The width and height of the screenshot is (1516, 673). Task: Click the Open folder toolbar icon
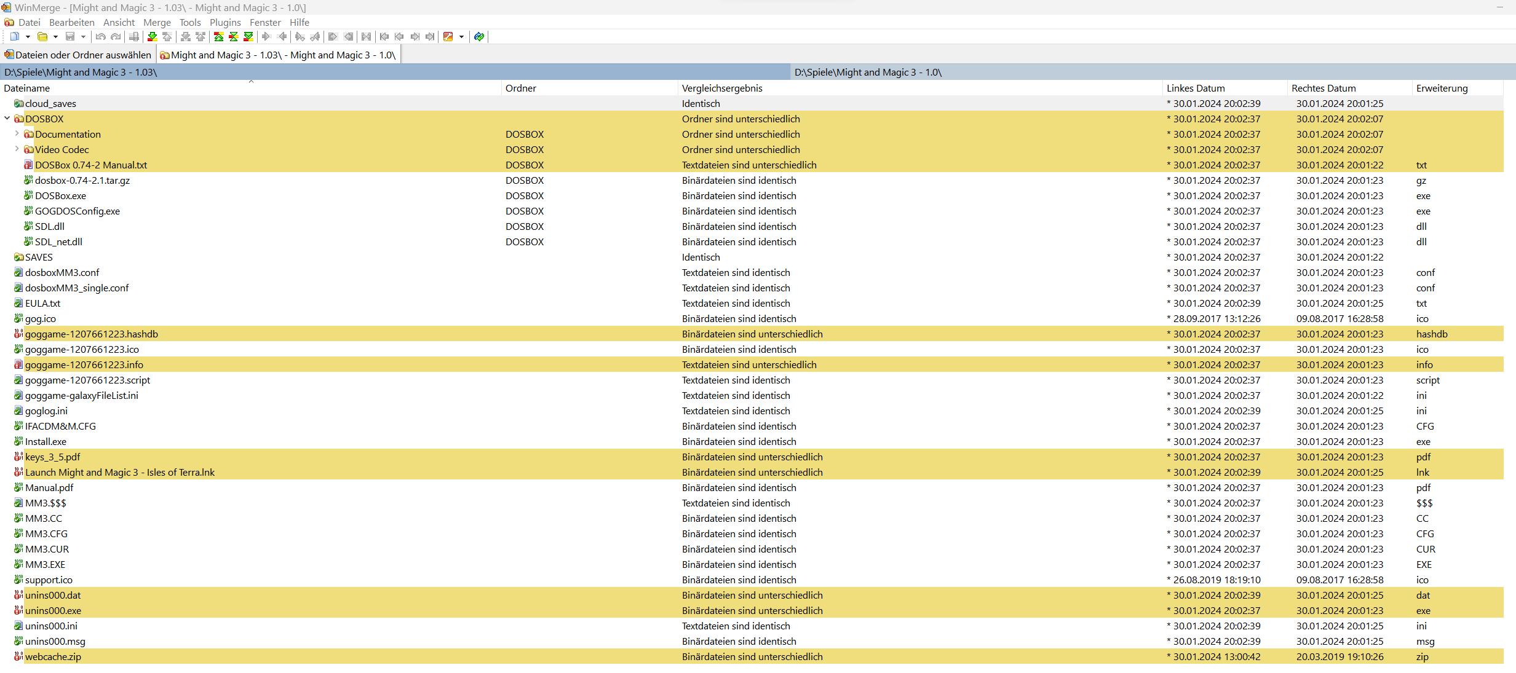click(42, 37)
